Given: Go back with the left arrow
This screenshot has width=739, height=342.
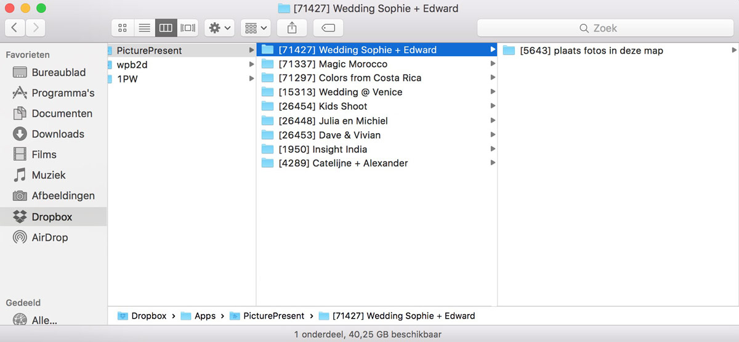Looking at the screenshot, I should 15,28.
